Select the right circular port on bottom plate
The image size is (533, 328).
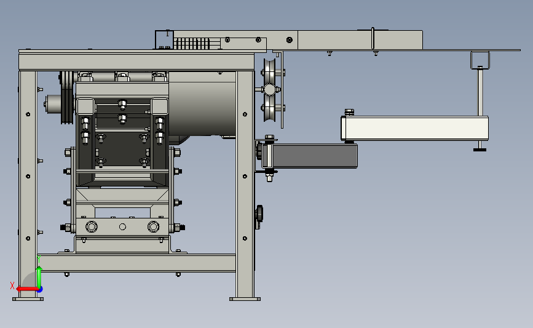[x=153, y=226]
